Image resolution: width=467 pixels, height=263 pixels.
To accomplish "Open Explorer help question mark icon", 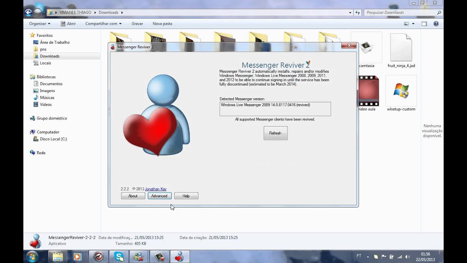I will click(x=436, y=24).
